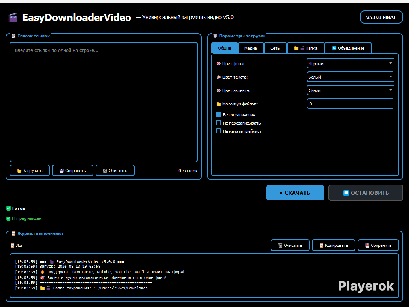Screen dimensions: 409x307
Task: Click the target icon in Видео и аудио log line
Action: pyautogui.click(x=42, y=277)
